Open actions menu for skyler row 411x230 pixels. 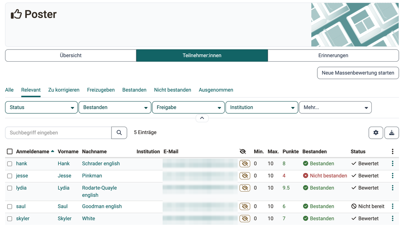click(392, 219)
